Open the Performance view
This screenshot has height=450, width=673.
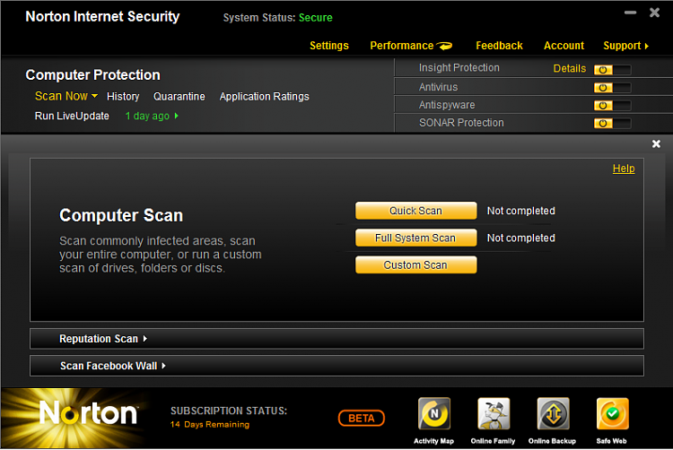[402, 46]
